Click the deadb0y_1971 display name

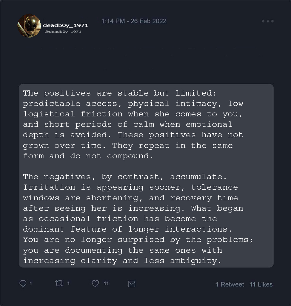(x=65, y=25)
